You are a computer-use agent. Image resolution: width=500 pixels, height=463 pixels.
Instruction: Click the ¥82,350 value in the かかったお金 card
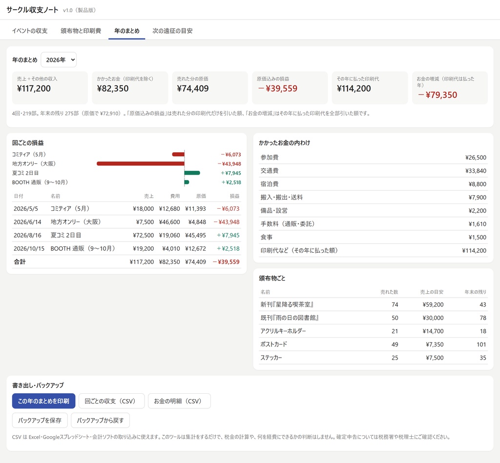pos(113,89)
